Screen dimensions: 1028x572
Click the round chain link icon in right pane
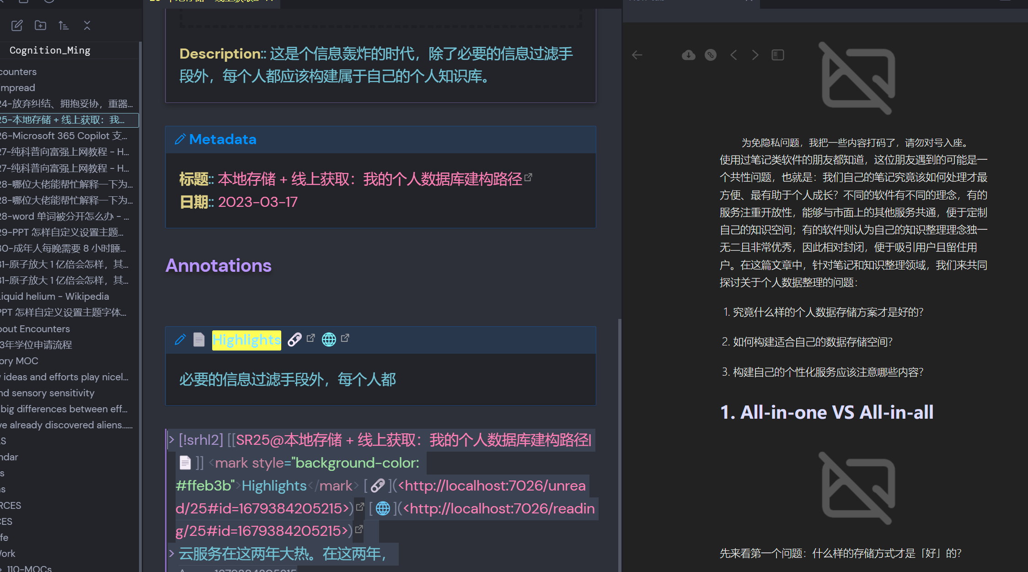710,55
